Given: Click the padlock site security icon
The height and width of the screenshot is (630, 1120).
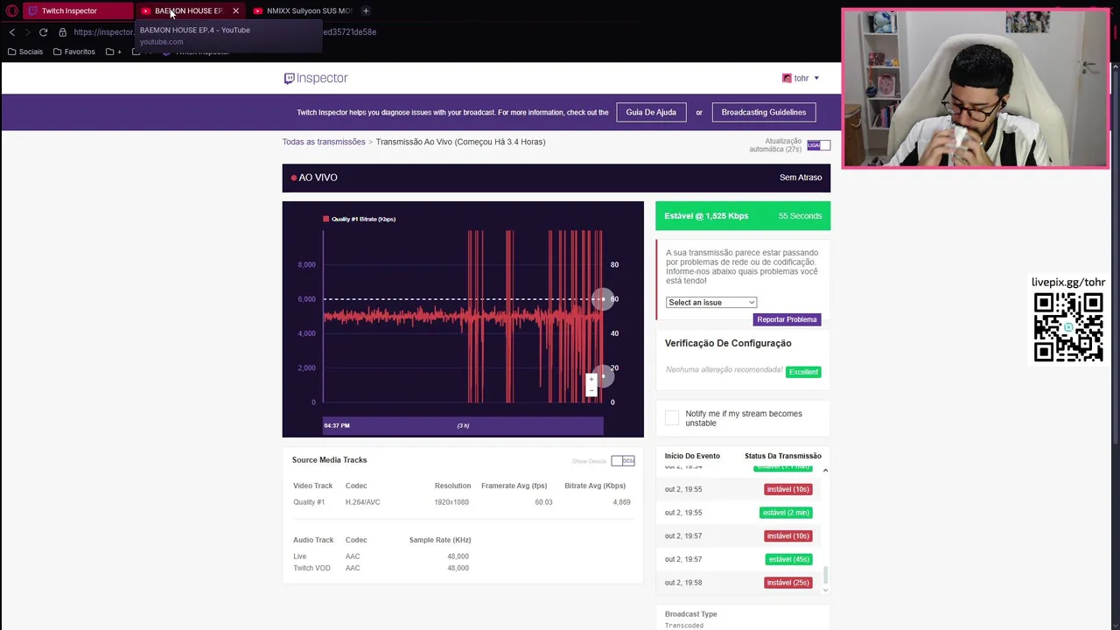Looking at the screenshot, I should (x=62, y=32).
